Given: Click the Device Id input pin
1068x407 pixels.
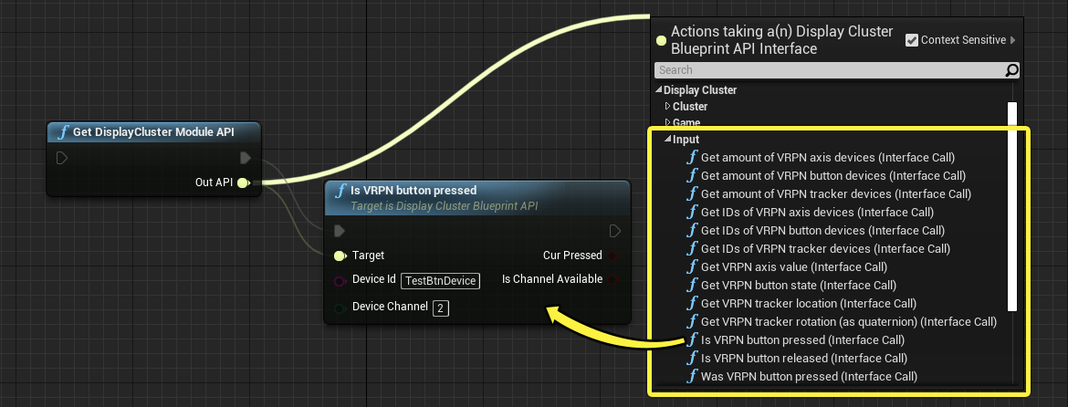Looking at the screenshot, I should 340,280.
